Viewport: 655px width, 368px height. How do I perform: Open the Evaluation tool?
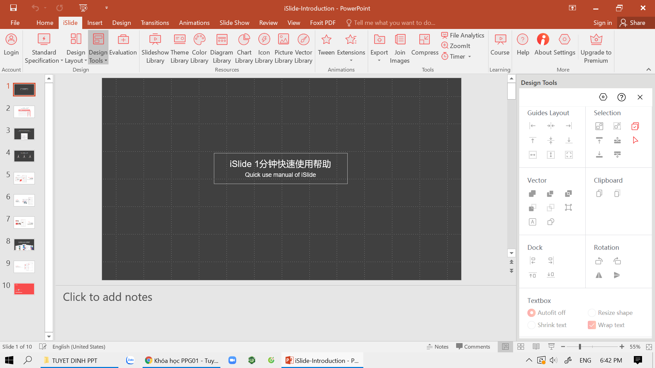[x=123, y=44]
